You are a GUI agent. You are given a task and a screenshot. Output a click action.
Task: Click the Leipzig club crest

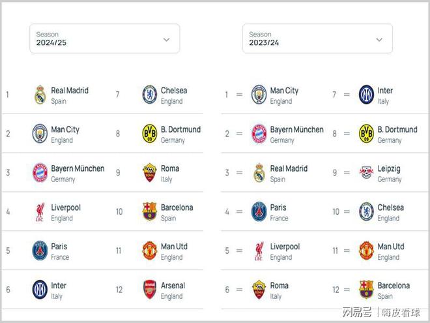pos(366,173)
